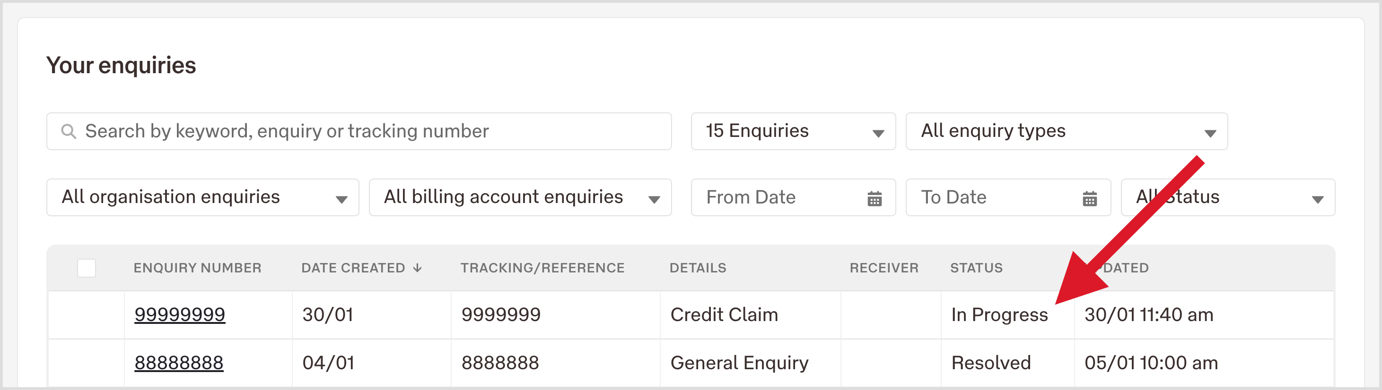Sort by Status column header
The height and width of the screenshot is (390, 1382).
[x=976, y=268]
